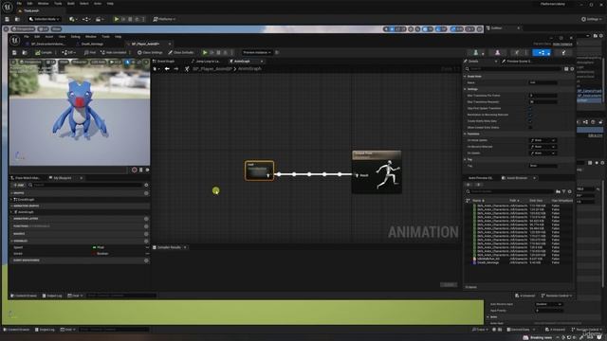Image resolution: width=607 pixels, height=341 pixels.
Task: Toggle Allow Conduit Entry States checkbox
Action: pos(531,128)
